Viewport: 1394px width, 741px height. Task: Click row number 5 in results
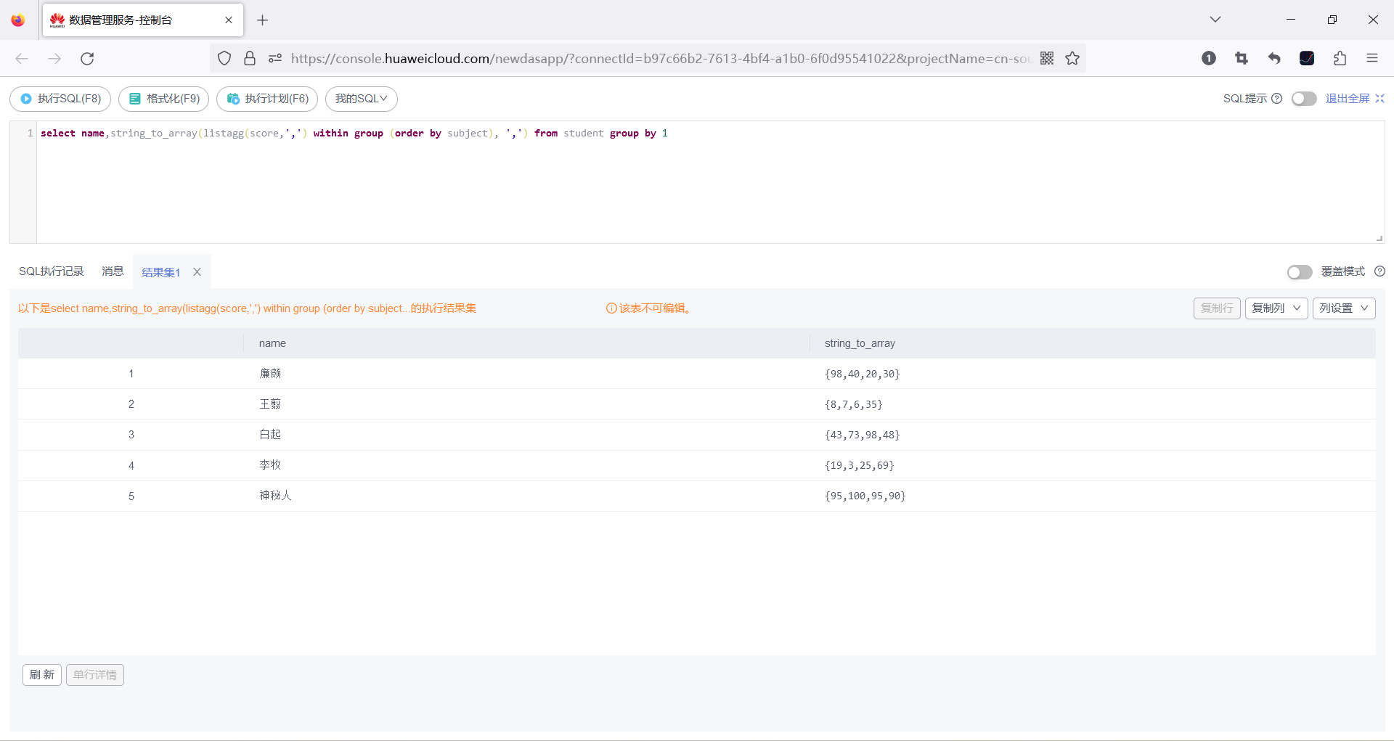pos(131,496)
